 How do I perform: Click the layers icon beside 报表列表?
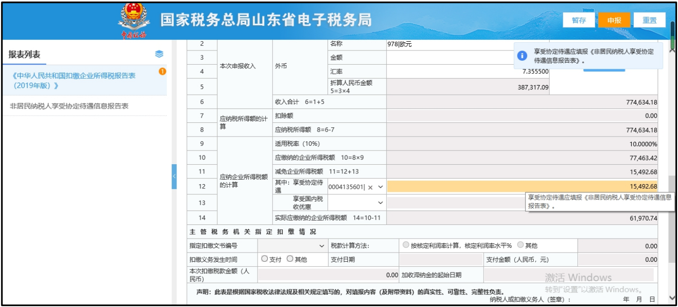point(159,54)
